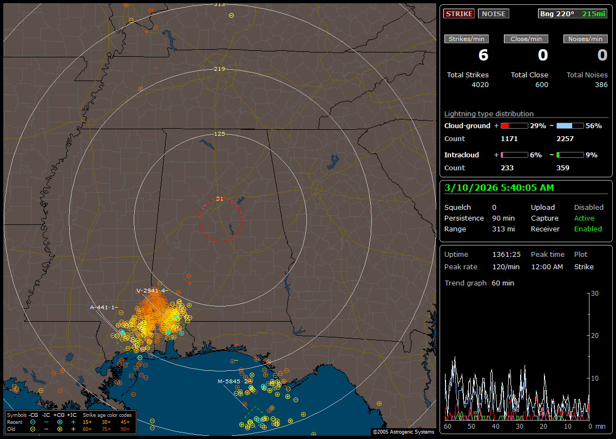Click the old -CG yellow legend symbol
The width and height of the screenshot is (616, 439).
pos(33,429)
